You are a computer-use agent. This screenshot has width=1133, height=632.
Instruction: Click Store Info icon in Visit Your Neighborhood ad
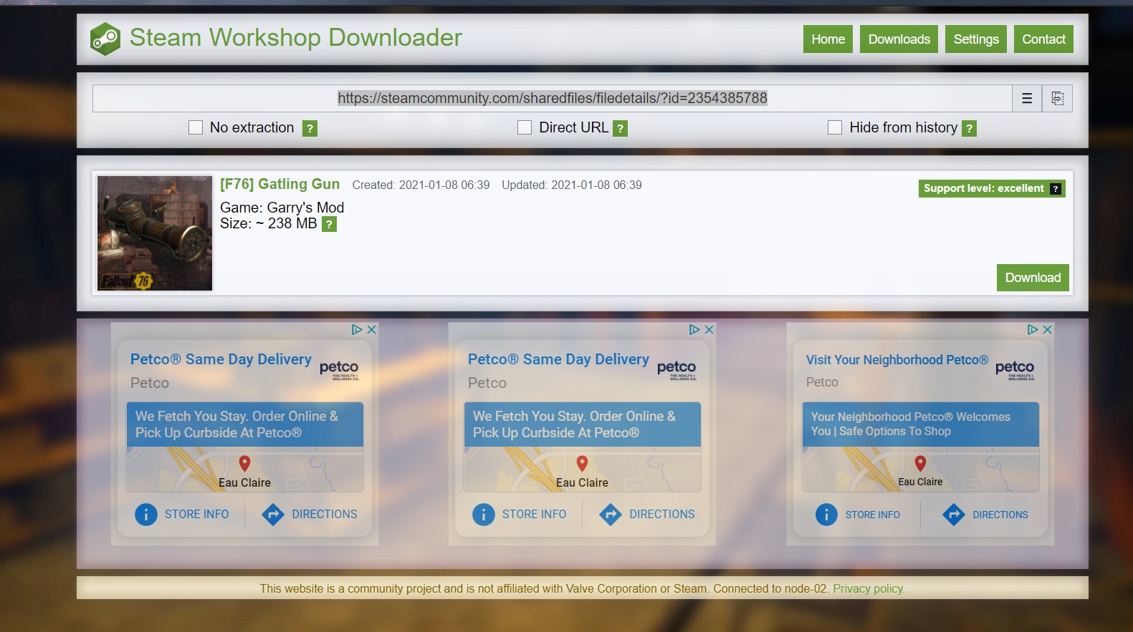point(826,515)
